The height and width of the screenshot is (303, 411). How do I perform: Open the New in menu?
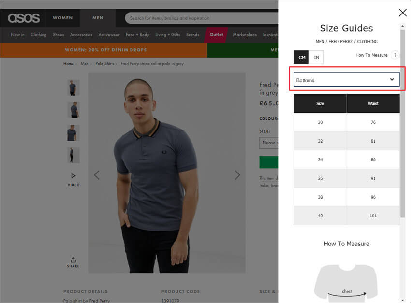point(17,35)
